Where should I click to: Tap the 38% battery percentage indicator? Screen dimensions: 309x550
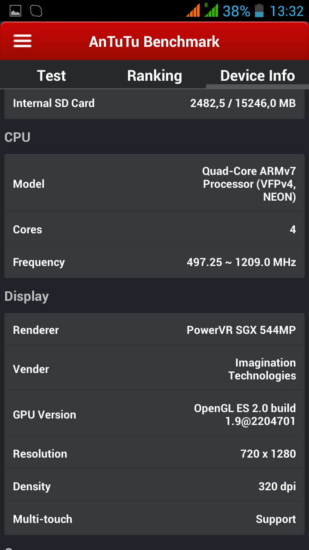pos(236,11)
